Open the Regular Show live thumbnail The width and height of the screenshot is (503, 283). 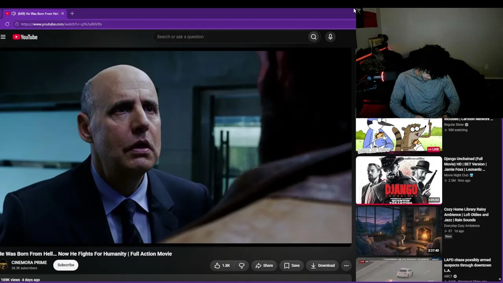399,135
